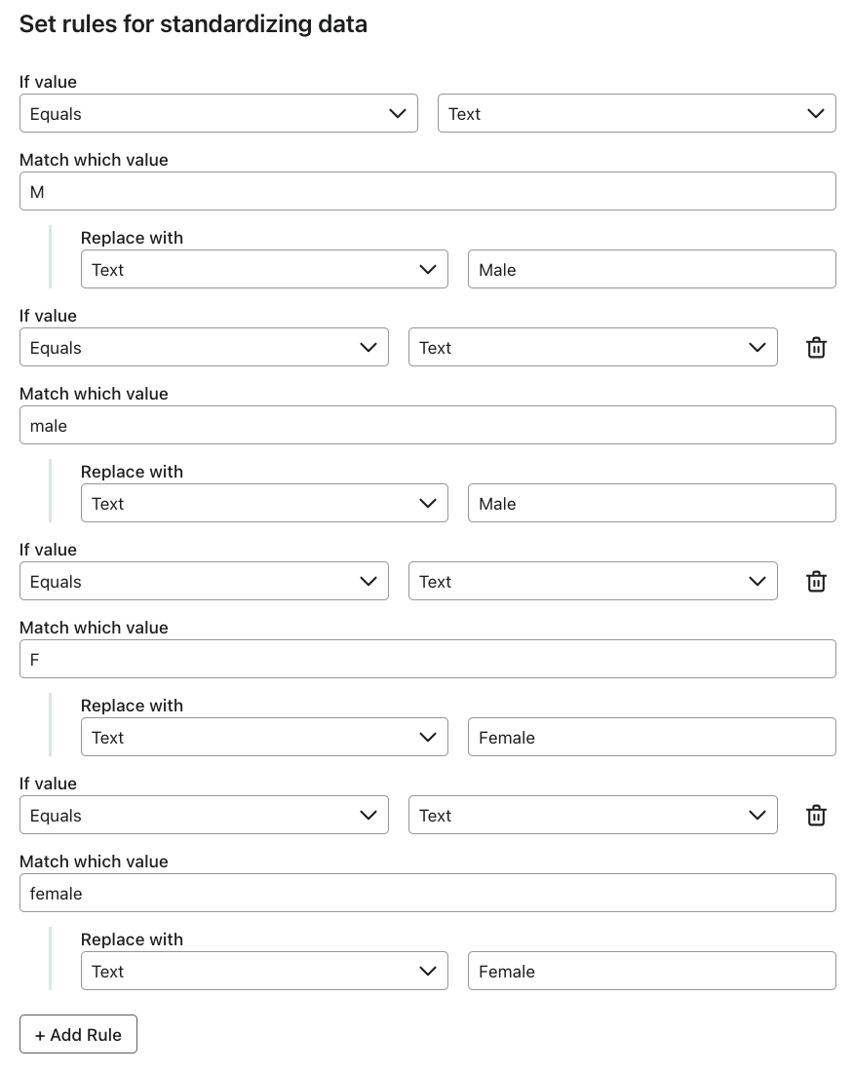This screenshot has height=1072, width=853.
Task: Click the Add Rule button
Action: 78,1035
